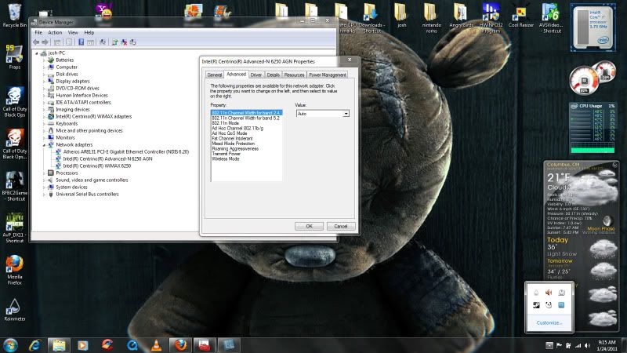Screen dimensions: 627x353
Task: Click red muted speaker icon in tray popup
Action: [549, 293]
